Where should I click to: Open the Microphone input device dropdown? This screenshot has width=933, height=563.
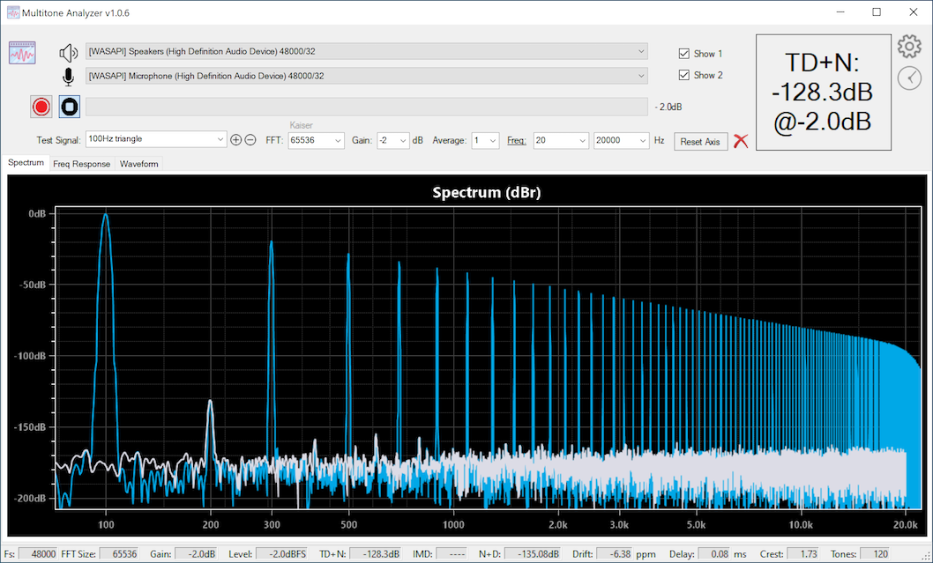[367, 76]
